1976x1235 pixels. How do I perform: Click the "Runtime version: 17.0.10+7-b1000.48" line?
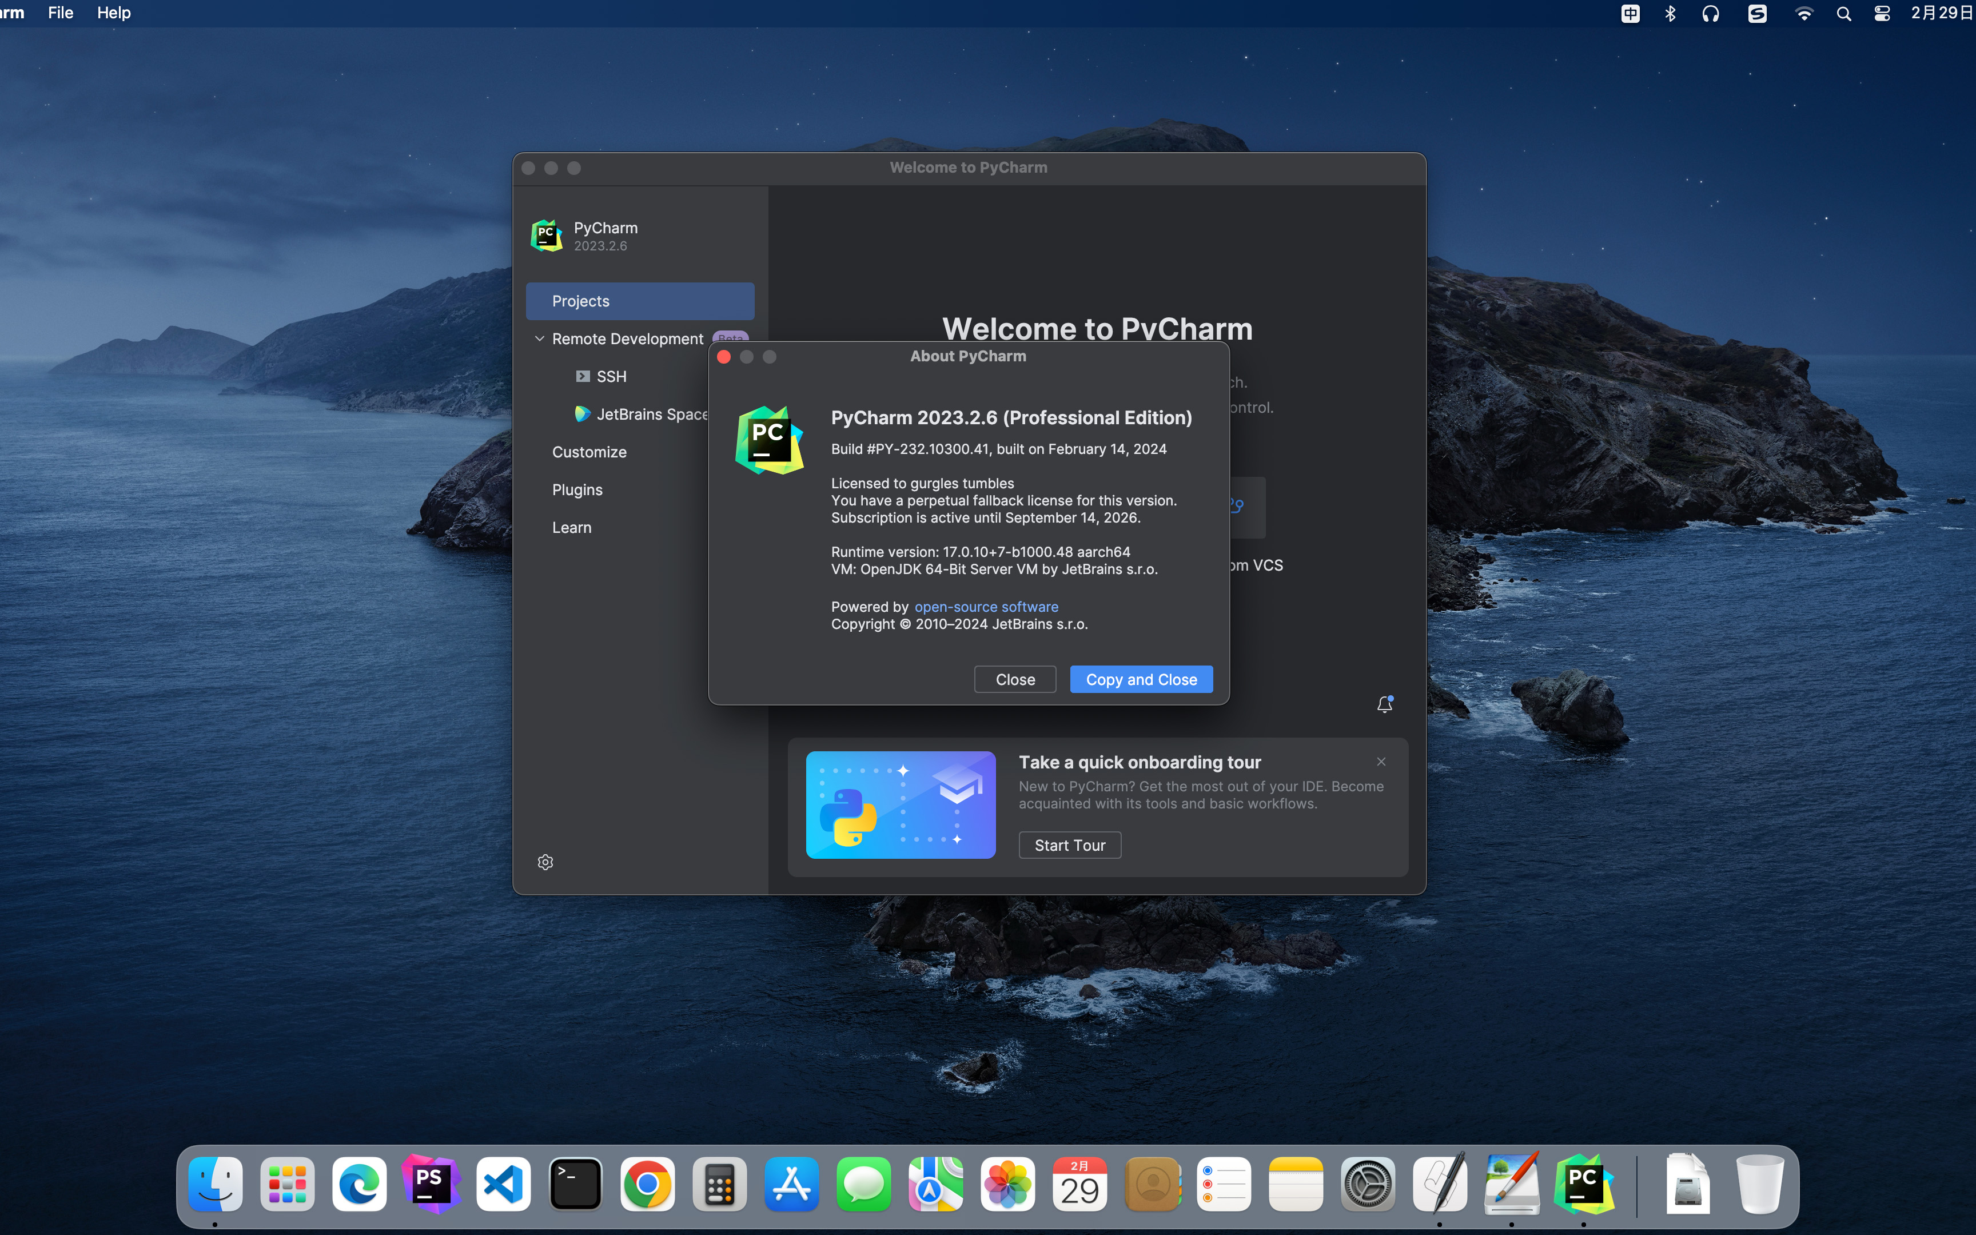click(x=980, y=552)
